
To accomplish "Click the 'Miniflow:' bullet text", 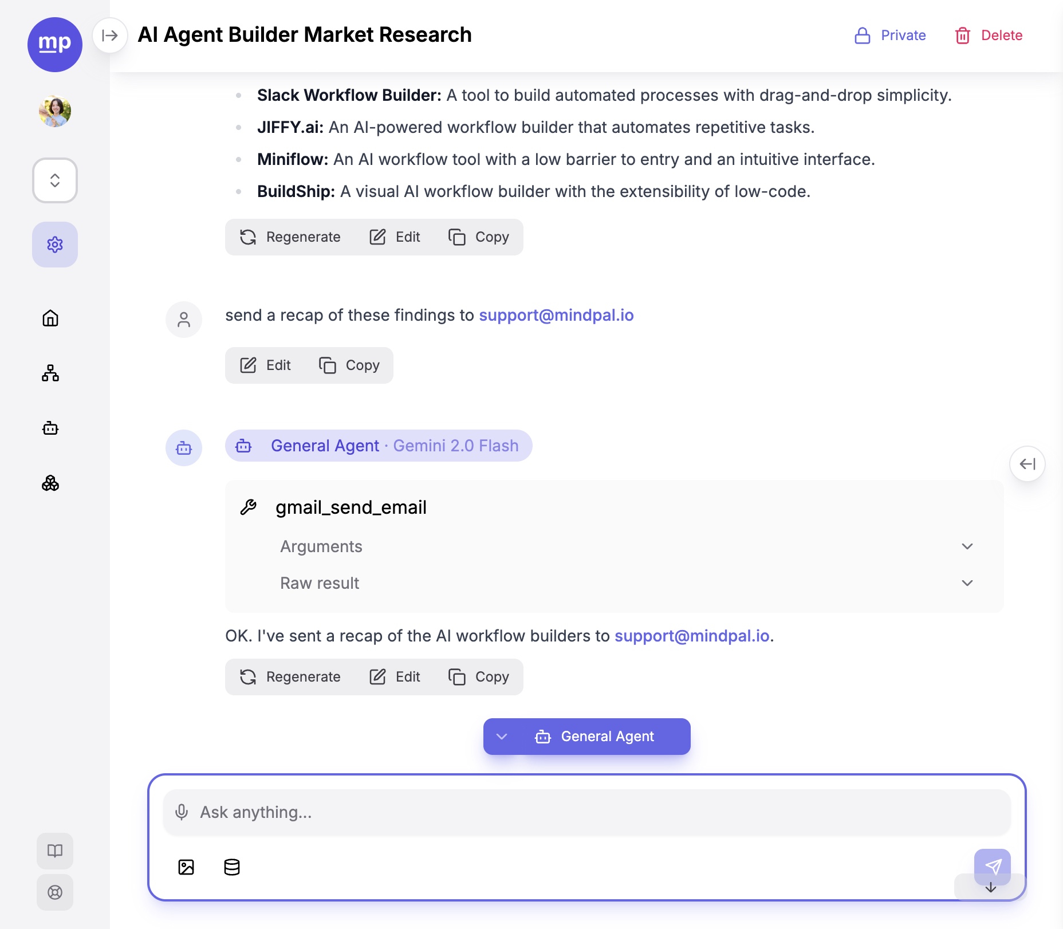I will click(293, 159).
